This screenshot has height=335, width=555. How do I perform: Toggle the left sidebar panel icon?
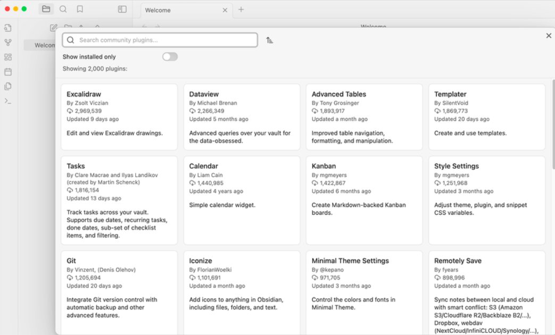click(122, 9)
